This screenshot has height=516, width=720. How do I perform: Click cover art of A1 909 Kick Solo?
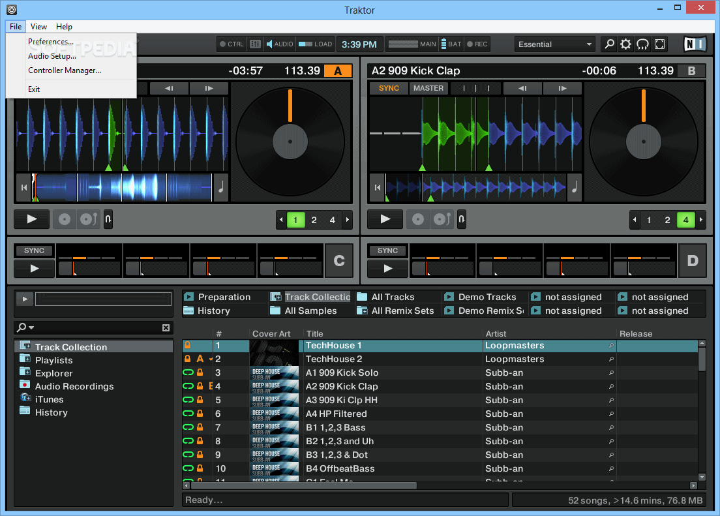(275, 372)
